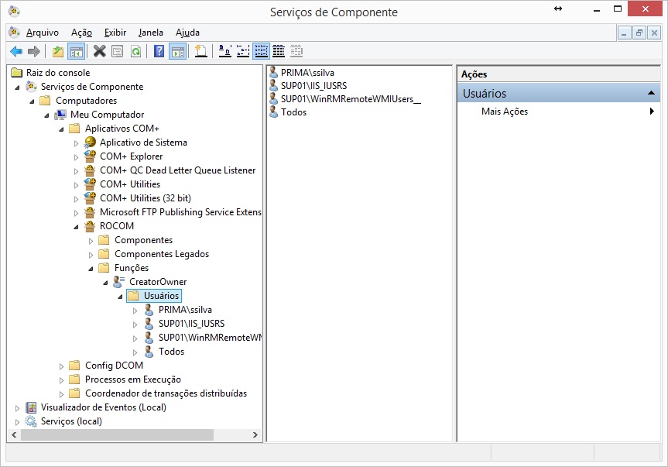Go up one level with folder icon
668x467 pixels.
click(58, 52)
